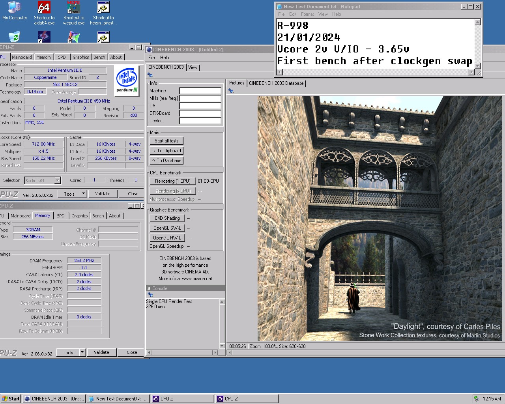The image size is (505, 404).
Task: Open the aida64.exe shortcut icon
Action: coord(44,13)
